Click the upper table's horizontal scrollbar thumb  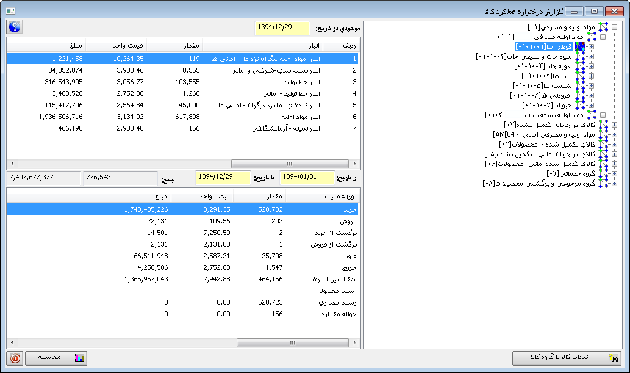[x=290, y=164]
